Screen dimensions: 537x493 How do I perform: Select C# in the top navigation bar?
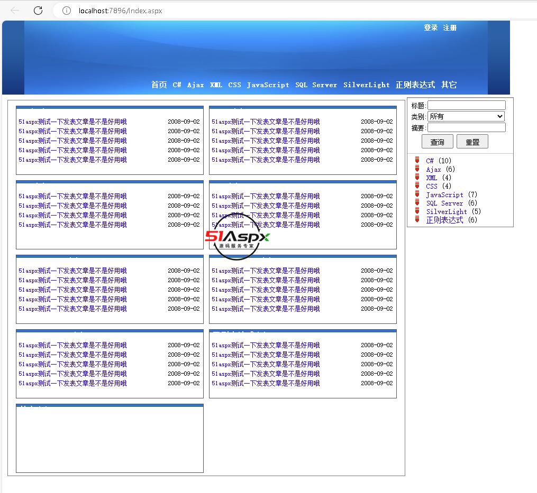click(177, 85)
